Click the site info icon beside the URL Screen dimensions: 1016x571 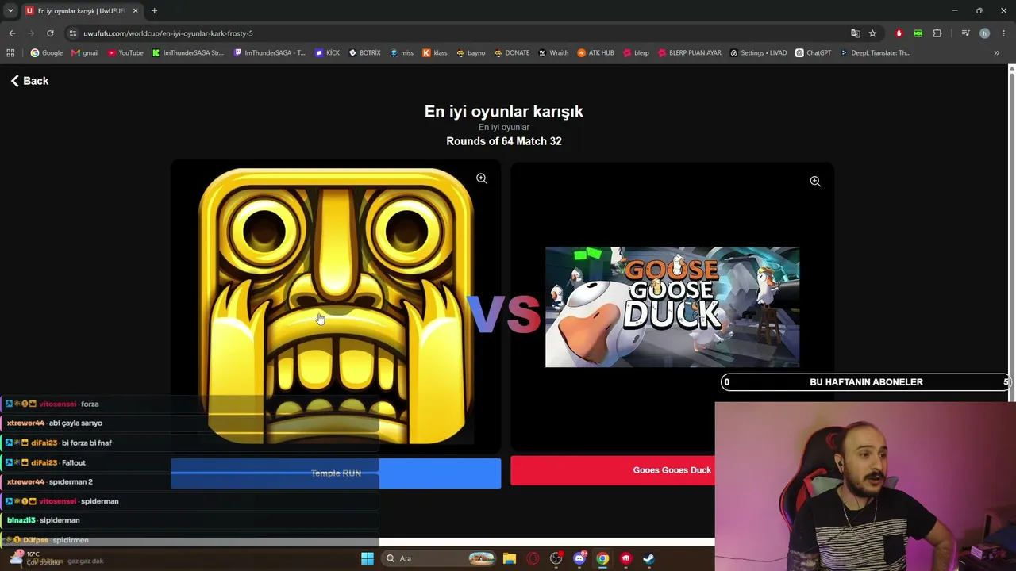[x=72, y=33]
